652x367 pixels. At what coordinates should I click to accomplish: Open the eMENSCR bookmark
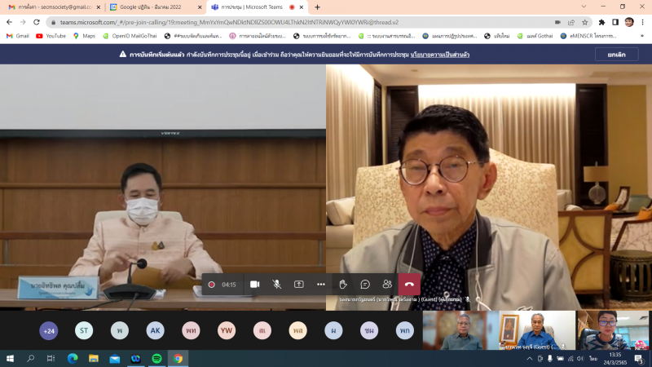(x=588, y=36)
